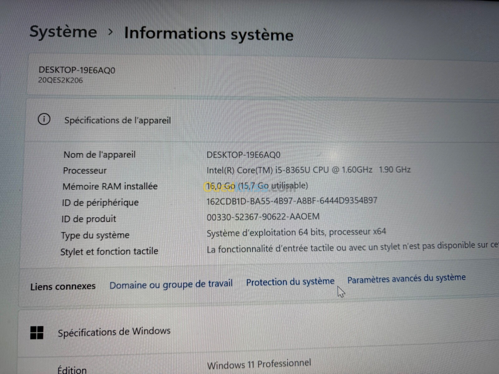This screenshot has height=374, width=499.
Task: Select the Édition label
Action: (x=72, y=370)
